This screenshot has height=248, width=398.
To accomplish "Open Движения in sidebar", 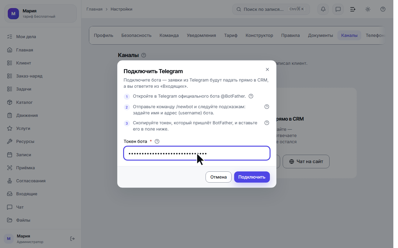I will tap(40, 115).
